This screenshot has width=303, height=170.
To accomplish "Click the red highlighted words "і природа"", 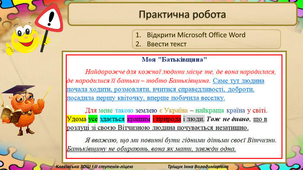I will [167, 119].
